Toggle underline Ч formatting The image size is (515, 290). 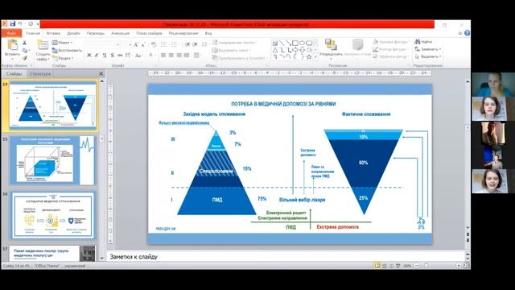[x=105, y=56]
